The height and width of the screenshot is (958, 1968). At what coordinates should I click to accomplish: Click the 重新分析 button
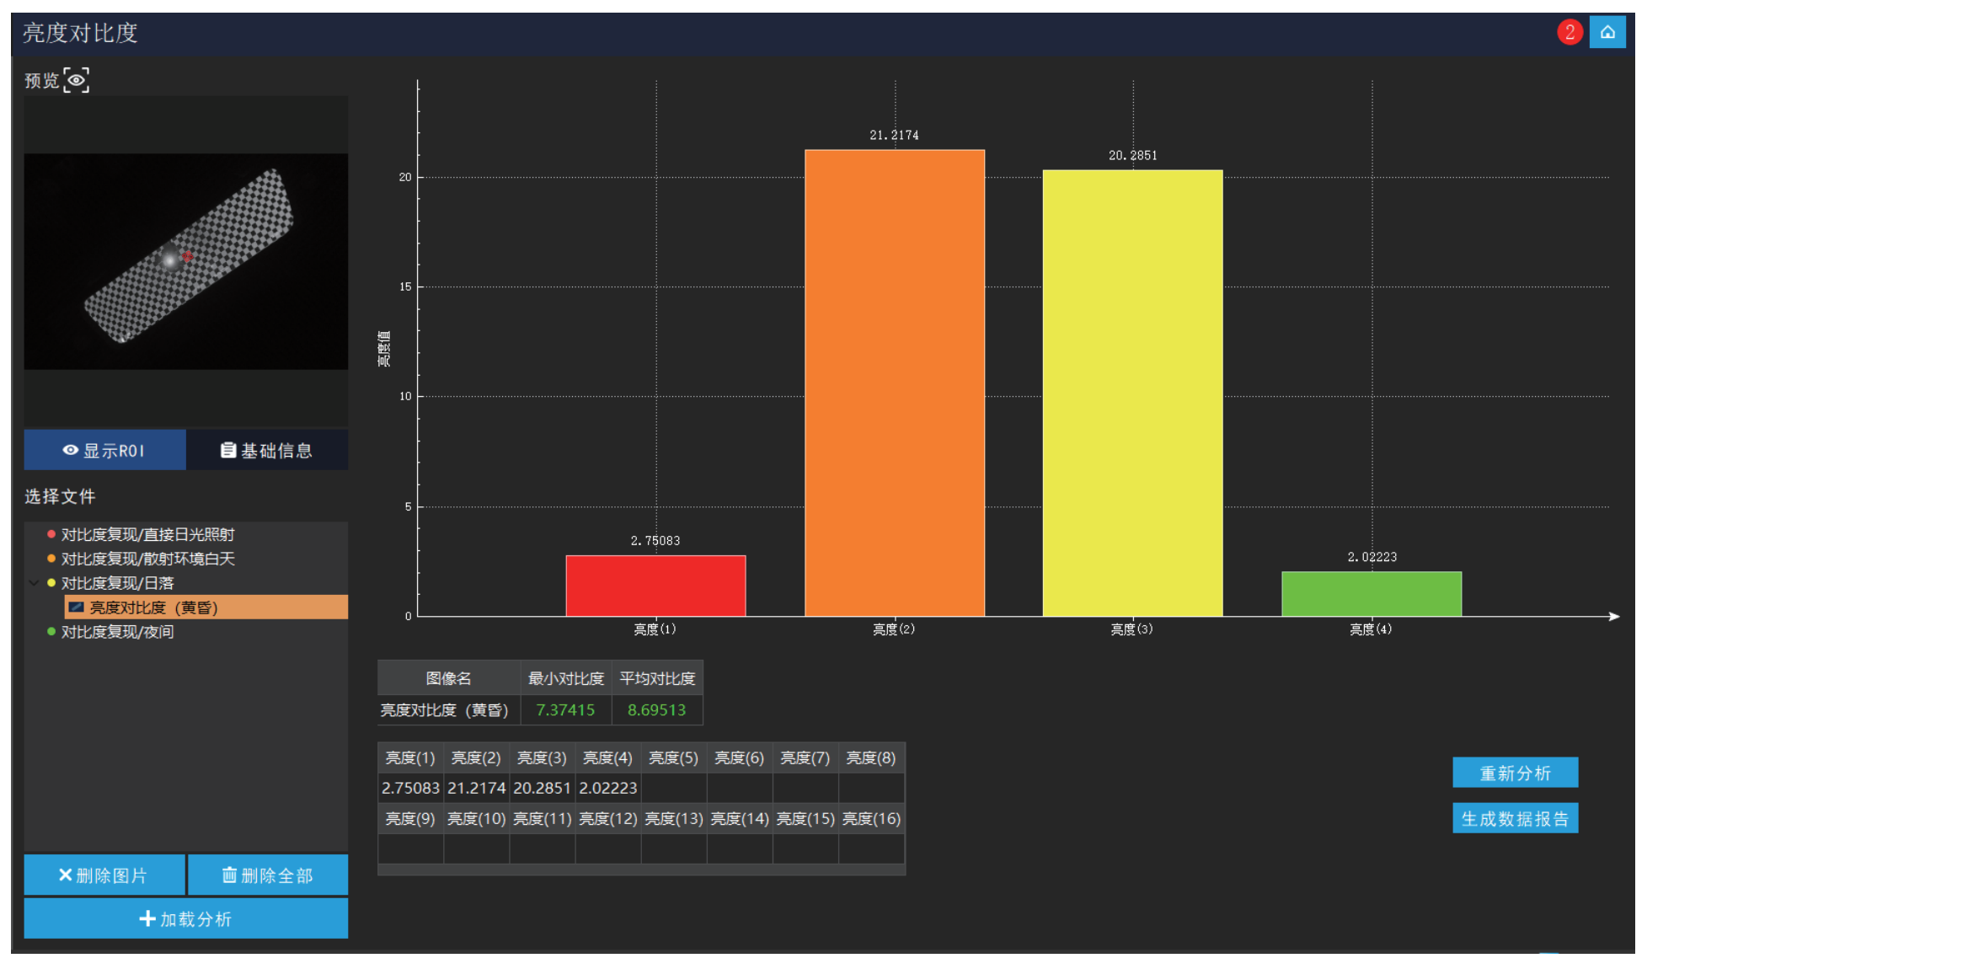coord(1514,773)
